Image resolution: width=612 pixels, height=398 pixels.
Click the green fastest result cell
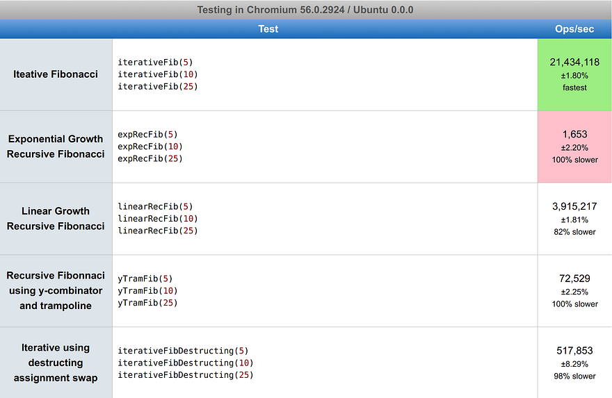574,74
